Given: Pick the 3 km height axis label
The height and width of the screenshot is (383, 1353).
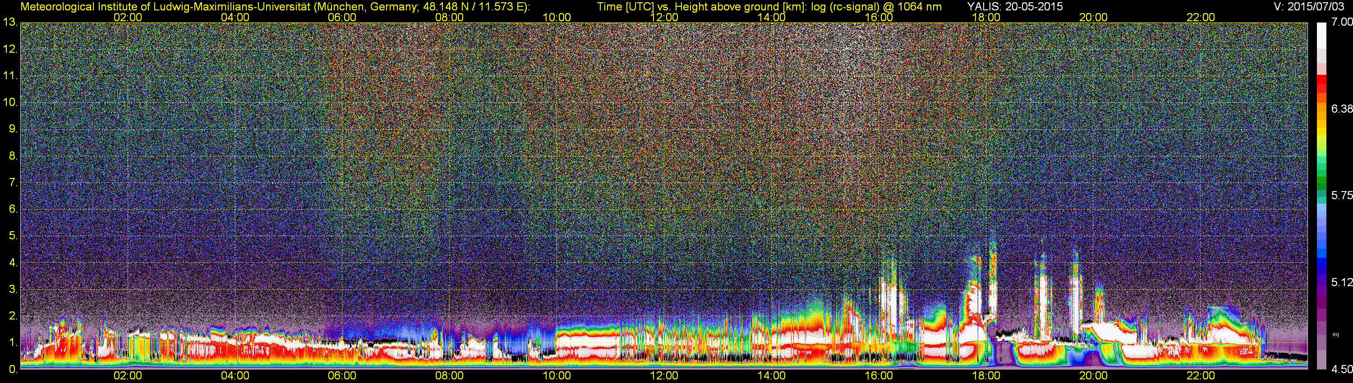Looking at the screenshot, I should [13, 289].
